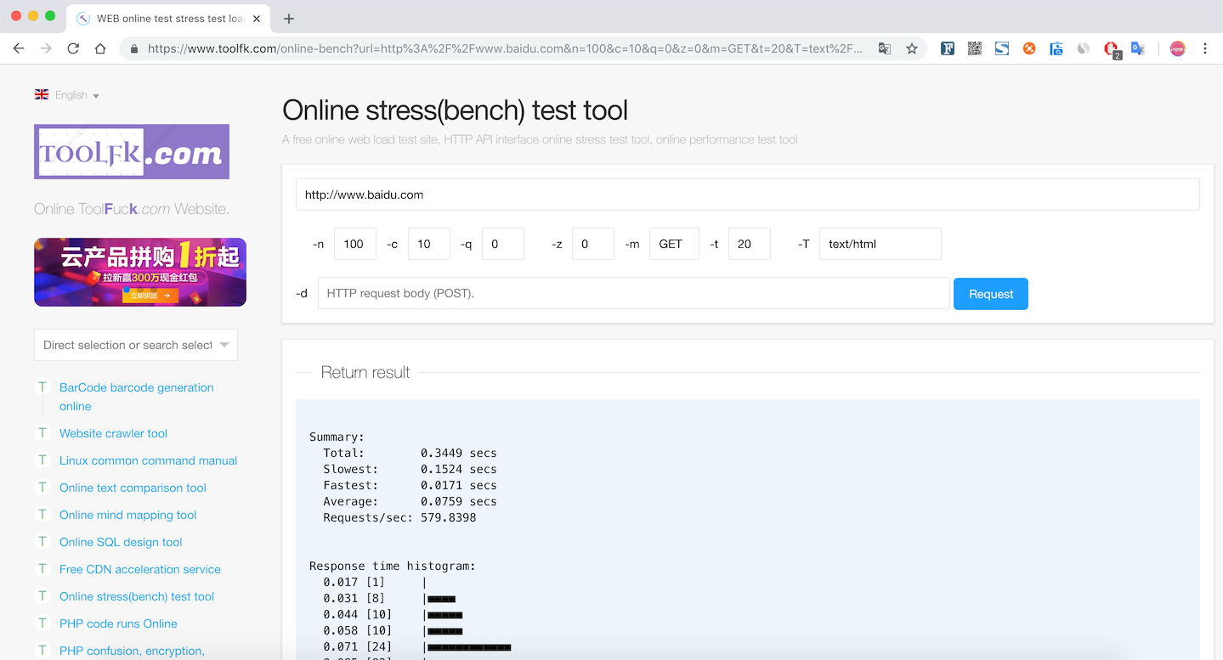Click the Fastest: 0.0171 secs line
The height and width of the screenshot is (660, 1223).
pyautogui.click(x=410, y=485)
